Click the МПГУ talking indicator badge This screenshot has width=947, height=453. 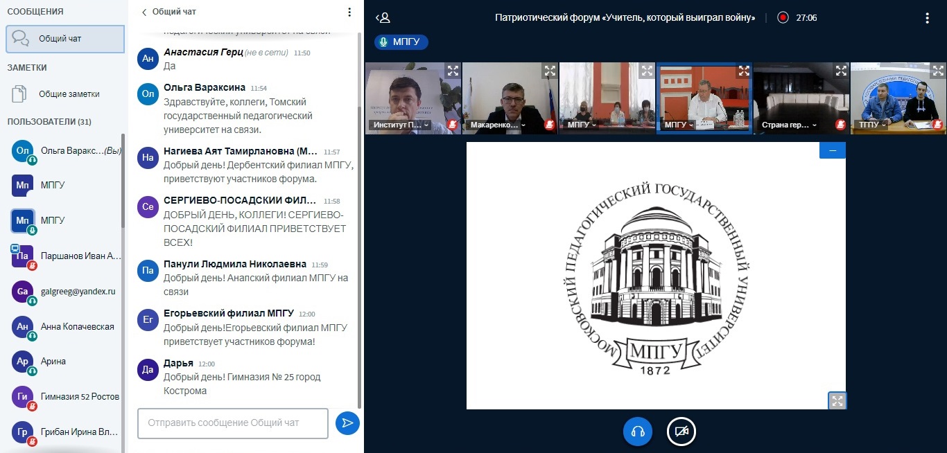pyautogui.click(x=401, y=42)
